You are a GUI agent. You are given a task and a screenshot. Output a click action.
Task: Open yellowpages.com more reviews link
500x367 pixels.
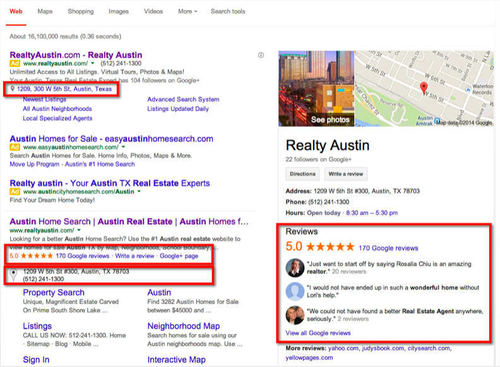[x=309, y=358]
